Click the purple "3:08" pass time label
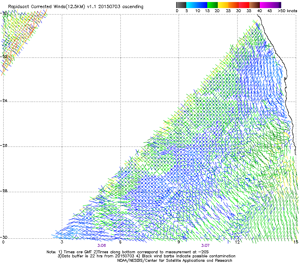 102,246
